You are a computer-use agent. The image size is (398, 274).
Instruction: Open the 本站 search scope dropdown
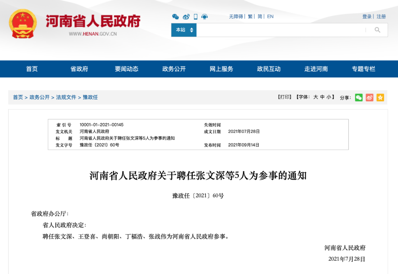184,30
